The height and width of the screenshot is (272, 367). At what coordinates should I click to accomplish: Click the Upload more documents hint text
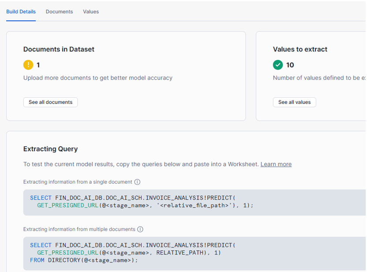(x=97, y=78)
